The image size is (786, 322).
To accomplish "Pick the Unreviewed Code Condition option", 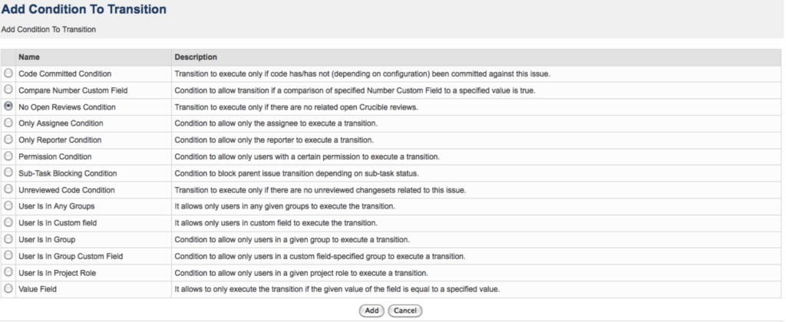I will [8, 189].
